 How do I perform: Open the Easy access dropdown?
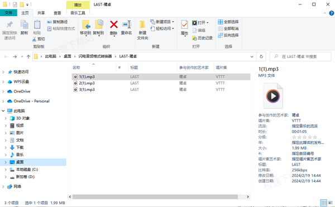[x=162, y=28]
